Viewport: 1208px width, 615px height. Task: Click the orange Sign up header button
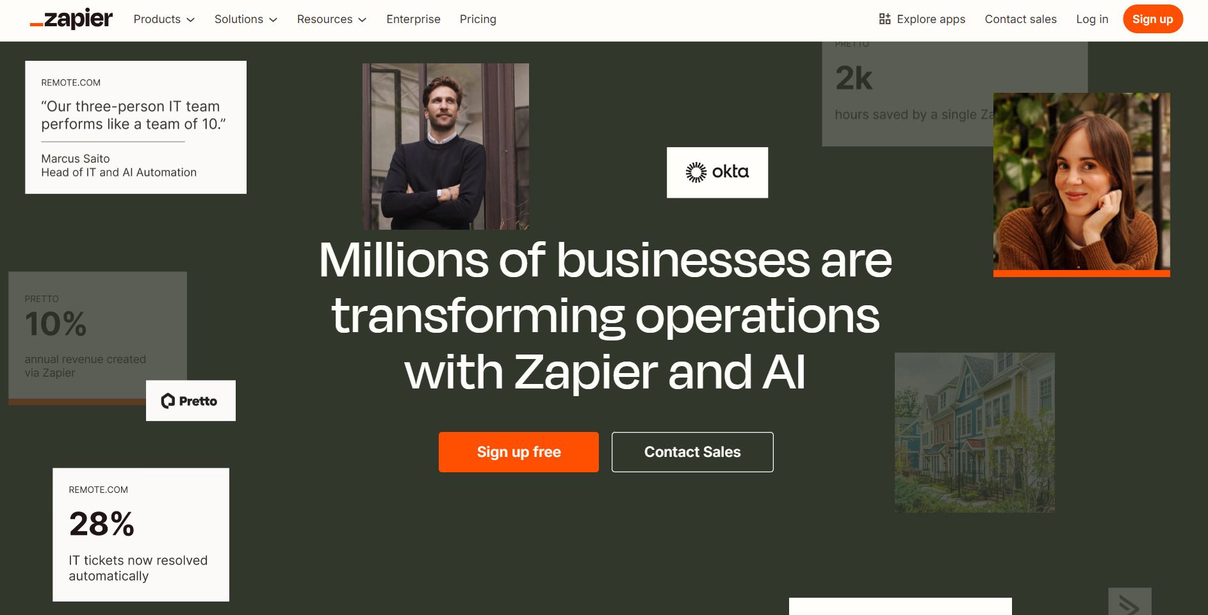(x=1153, y=19)
